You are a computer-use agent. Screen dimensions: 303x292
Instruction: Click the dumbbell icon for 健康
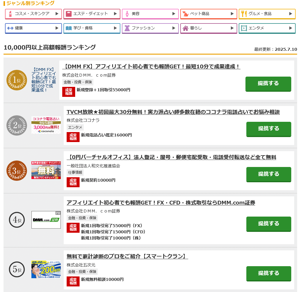pos(10,28)
